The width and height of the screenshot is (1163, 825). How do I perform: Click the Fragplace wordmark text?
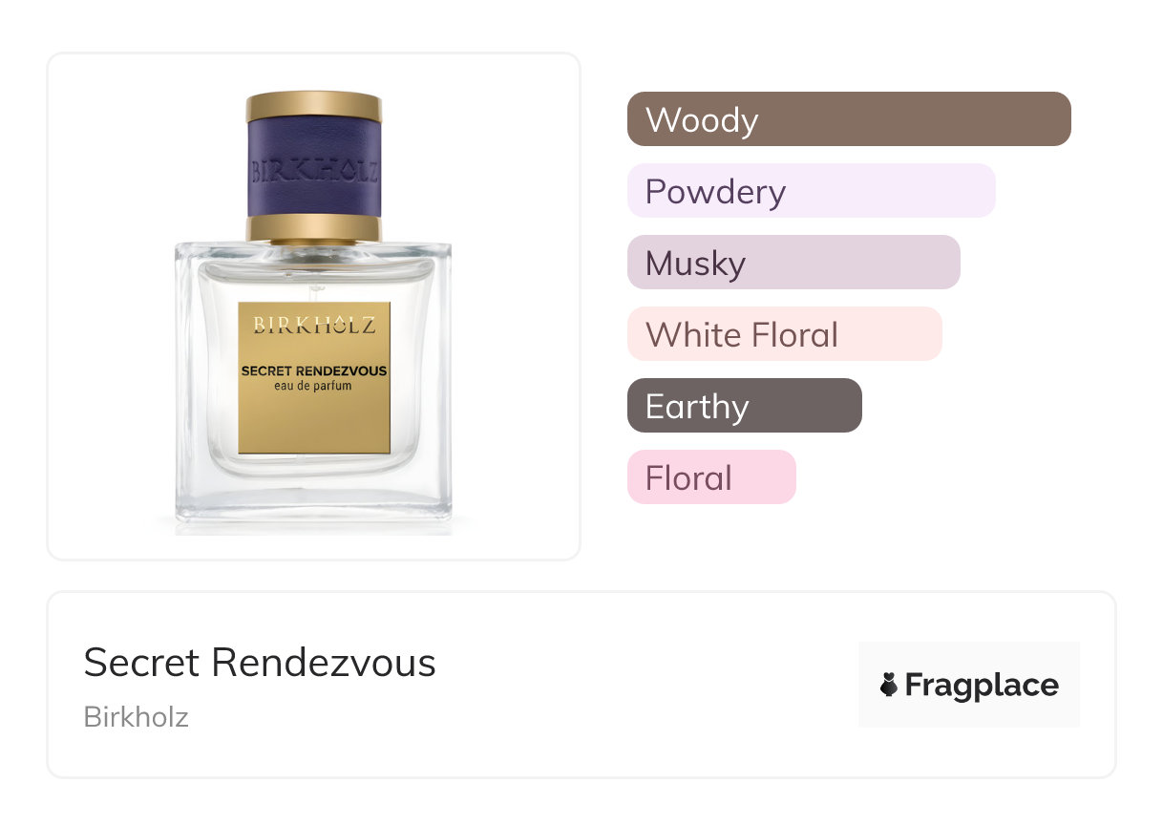point(982,686)
